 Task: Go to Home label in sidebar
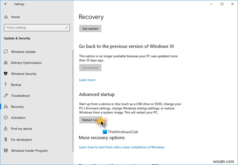coord(15,17)
